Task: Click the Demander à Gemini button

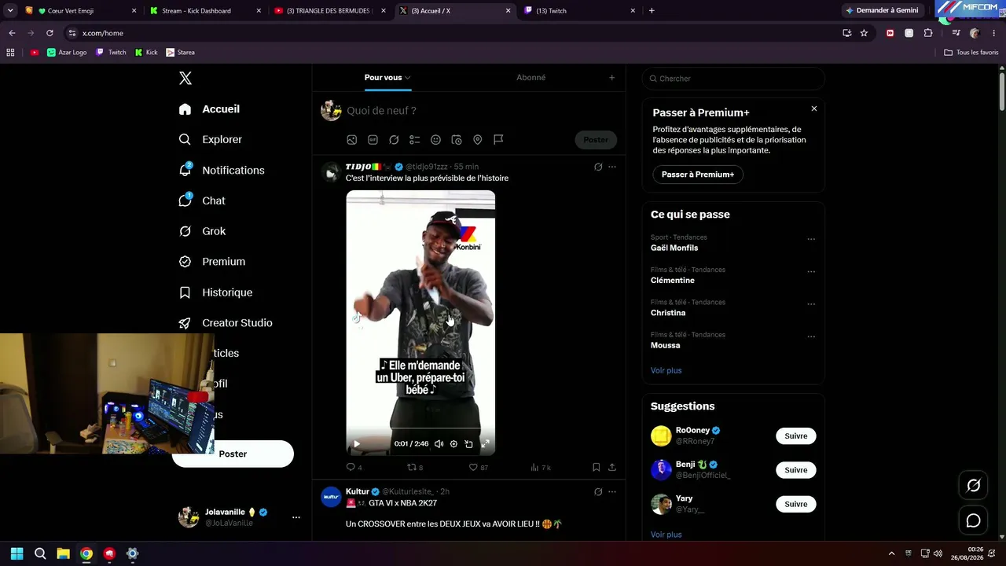Action: (882, 11)
